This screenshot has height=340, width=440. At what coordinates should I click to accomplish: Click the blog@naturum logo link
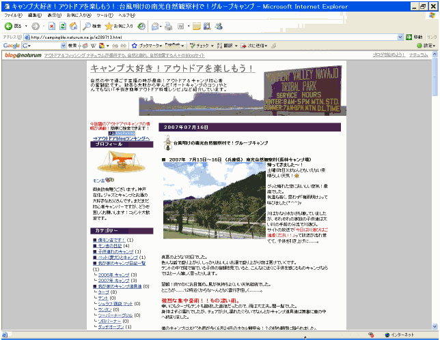(x=23, y=55)
